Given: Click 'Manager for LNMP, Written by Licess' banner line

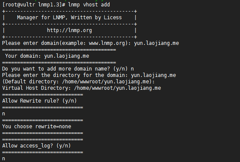Looking at the screenshot, I should point(69,18).
